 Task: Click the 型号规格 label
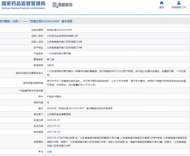tap(38, 65)
